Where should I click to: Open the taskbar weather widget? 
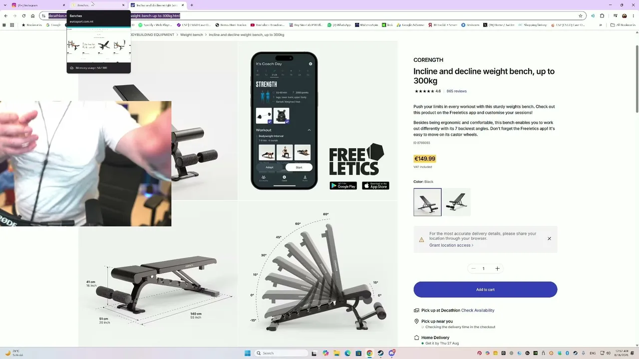coord(15,353)
